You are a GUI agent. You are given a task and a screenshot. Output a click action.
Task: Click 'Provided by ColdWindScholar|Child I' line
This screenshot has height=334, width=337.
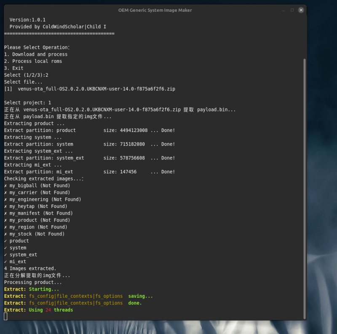coord(58,27)
